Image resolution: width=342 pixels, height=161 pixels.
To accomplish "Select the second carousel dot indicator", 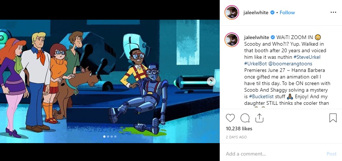I will pos(108,137).
